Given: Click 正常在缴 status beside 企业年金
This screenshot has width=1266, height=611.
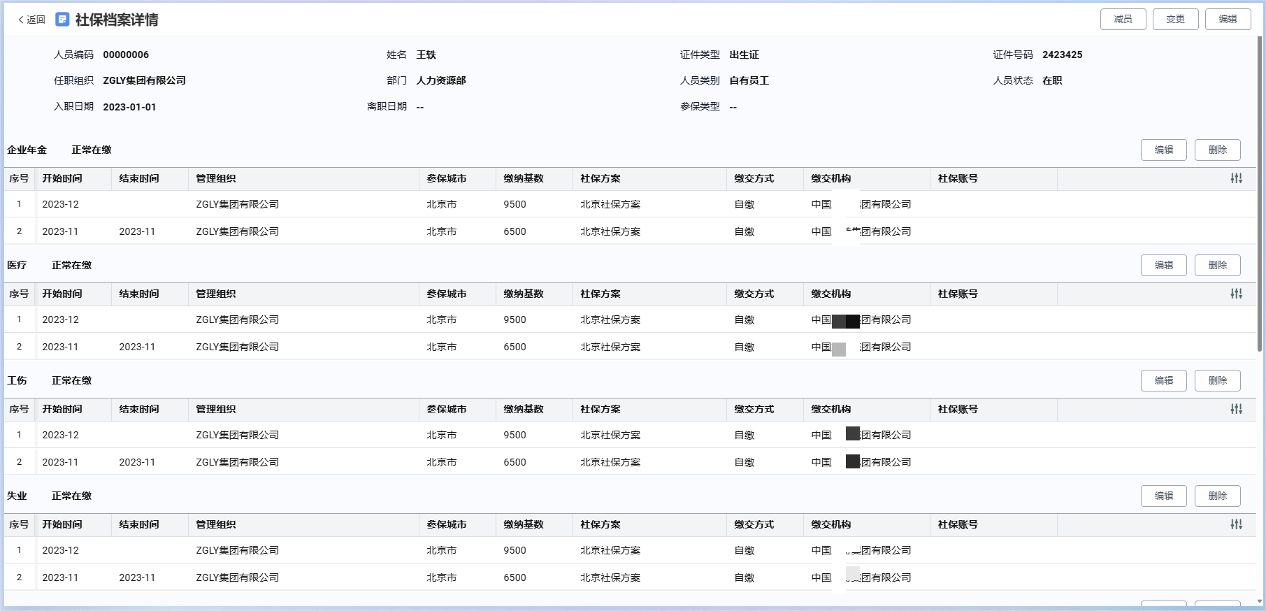Looking at the screenshot, I should [x=92, y=150].
